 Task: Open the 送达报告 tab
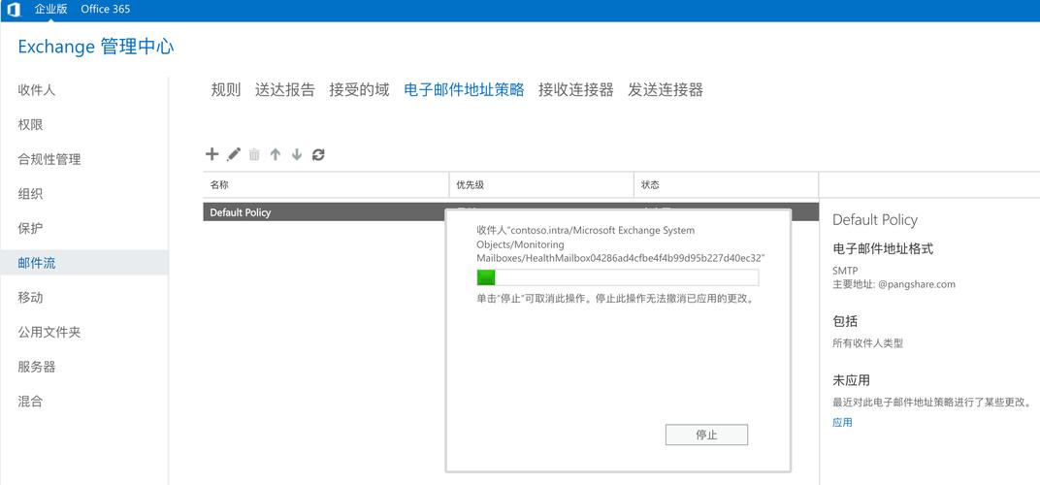click(285, 89)
